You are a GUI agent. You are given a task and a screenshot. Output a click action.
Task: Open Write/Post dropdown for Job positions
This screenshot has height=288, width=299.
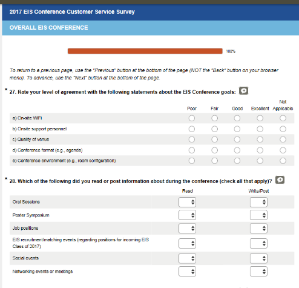click(x=258, y=229)
